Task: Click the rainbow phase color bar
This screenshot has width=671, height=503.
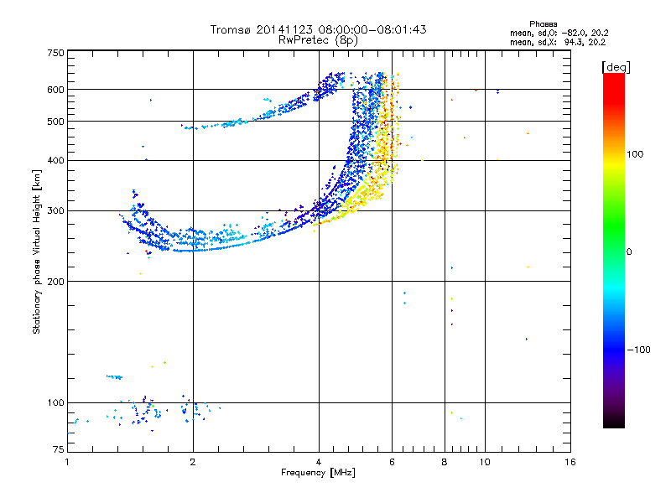Action: click(614, 250)
